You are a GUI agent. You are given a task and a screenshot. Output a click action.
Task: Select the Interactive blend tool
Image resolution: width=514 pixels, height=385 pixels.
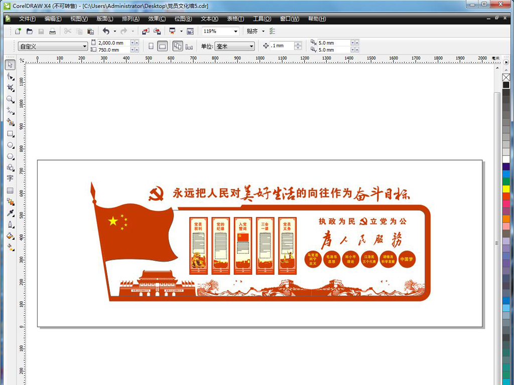pyautogui.click(x=10, y=202)
